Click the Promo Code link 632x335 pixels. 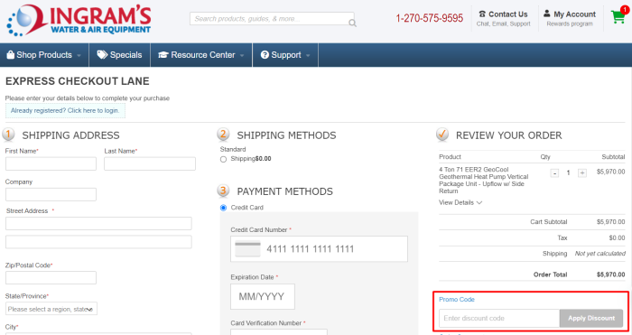pos(457,300)
